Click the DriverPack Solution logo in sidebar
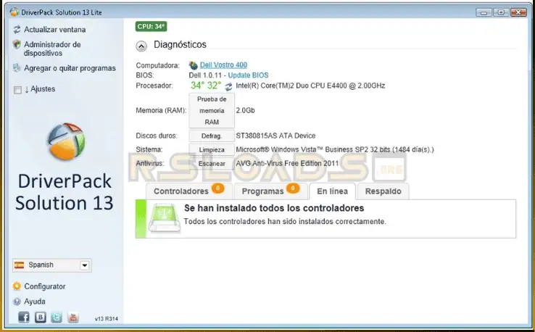Viewport: 535px width, 332px height. (66, 141)
